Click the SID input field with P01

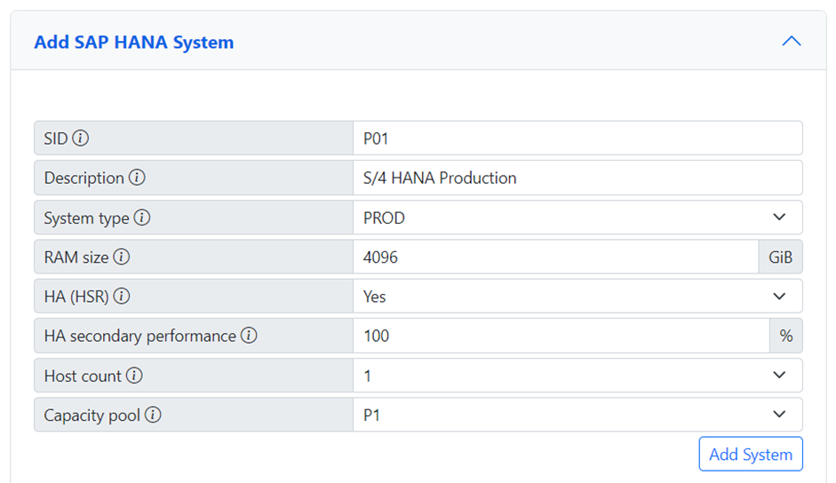click(577, 139)
